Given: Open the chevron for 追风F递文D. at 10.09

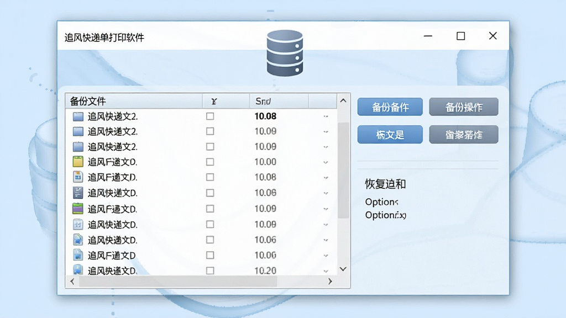Looking at the screenshot, I should click(326, 209).
